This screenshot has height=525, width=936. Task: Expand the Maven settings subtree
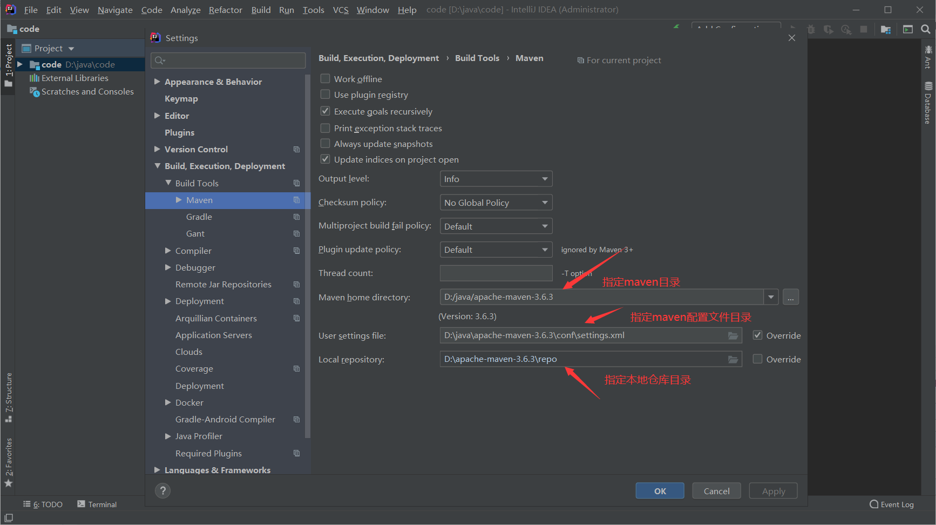pyautogui.click(x=179, y=200)
